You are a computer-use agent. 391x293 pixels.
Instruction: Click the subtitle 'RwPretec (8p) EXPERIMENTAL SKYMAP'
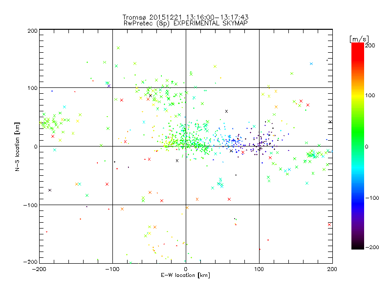186,23
